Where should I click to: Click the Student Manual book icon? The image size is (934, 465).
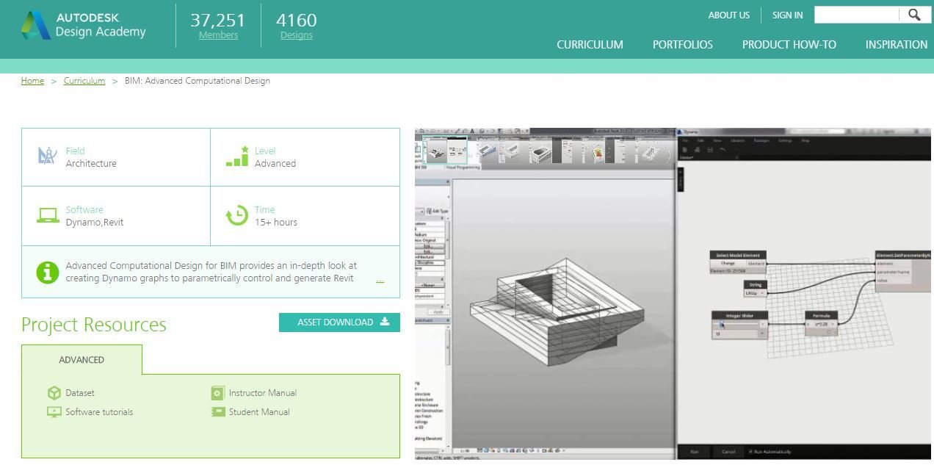pos(217,412)
